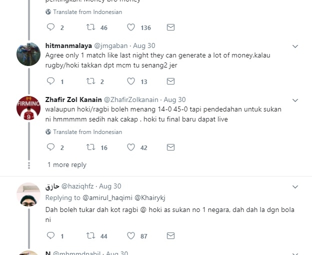Open the chevron menu on @haziqhfz tweet
This screenshot has width=312, height=255.
(295, 186)
